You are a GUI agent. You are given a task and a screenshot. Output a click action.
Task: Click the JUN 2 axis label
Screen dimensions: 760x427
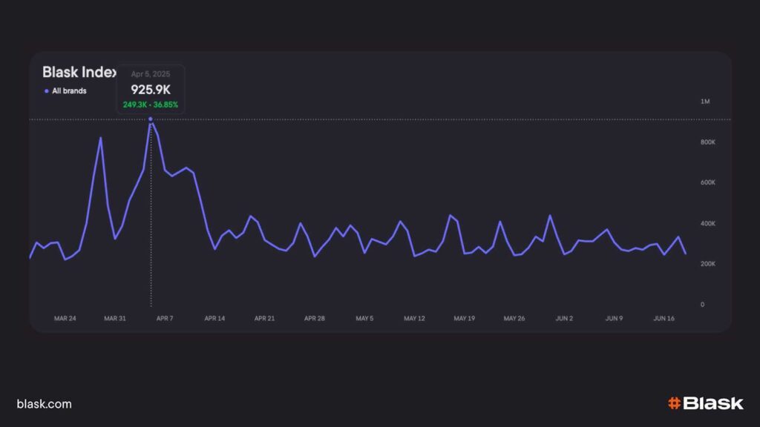pyautogui.click(x=564, y=318)
